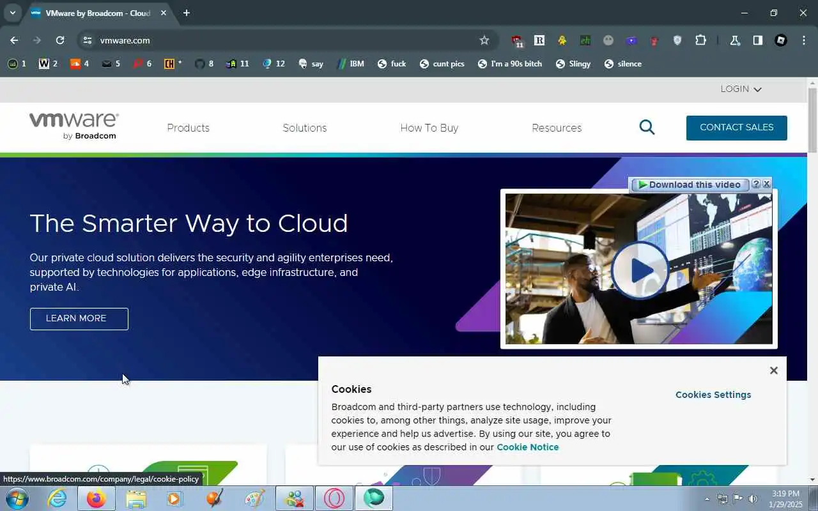This screenshot has width=818, height=511.
Task: Play the hero video
Action: pos(640,270)
